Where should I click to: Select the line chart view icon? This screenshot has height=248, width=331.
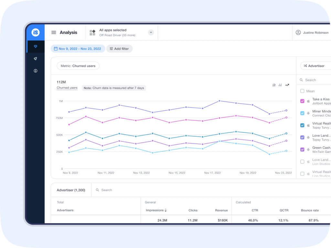click(x=287, y=85)
